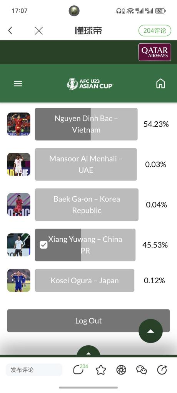Open comments bubble showing 204

pos(78,370)
